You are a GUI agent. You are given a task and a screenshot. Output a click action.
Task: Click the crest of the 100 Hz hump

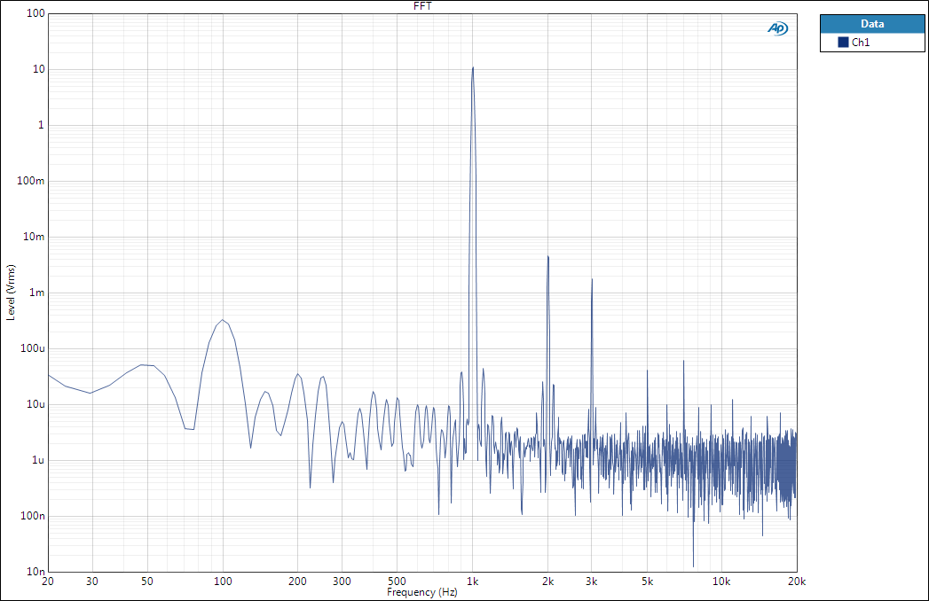tap(223, 320)
